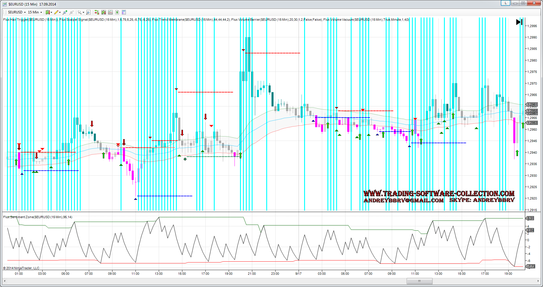The width and height of the screenshot is (543, 287).
Task: Jump to latest bar using skip arrow
Action: click(x=519, y=22)
